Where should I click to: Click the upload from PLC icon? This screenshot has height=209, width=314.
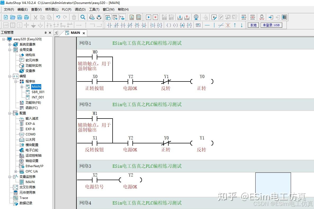pyautogui.click(x=187, y=17)
